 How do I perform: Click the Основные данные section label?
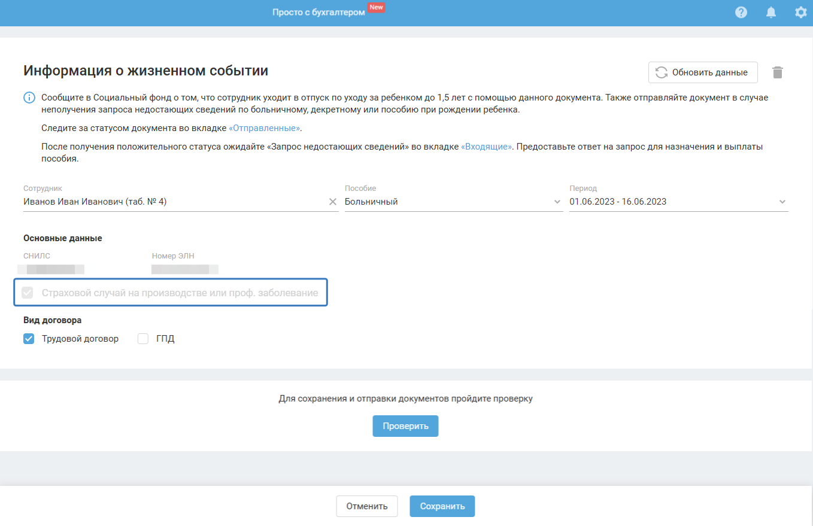(63, 238)
